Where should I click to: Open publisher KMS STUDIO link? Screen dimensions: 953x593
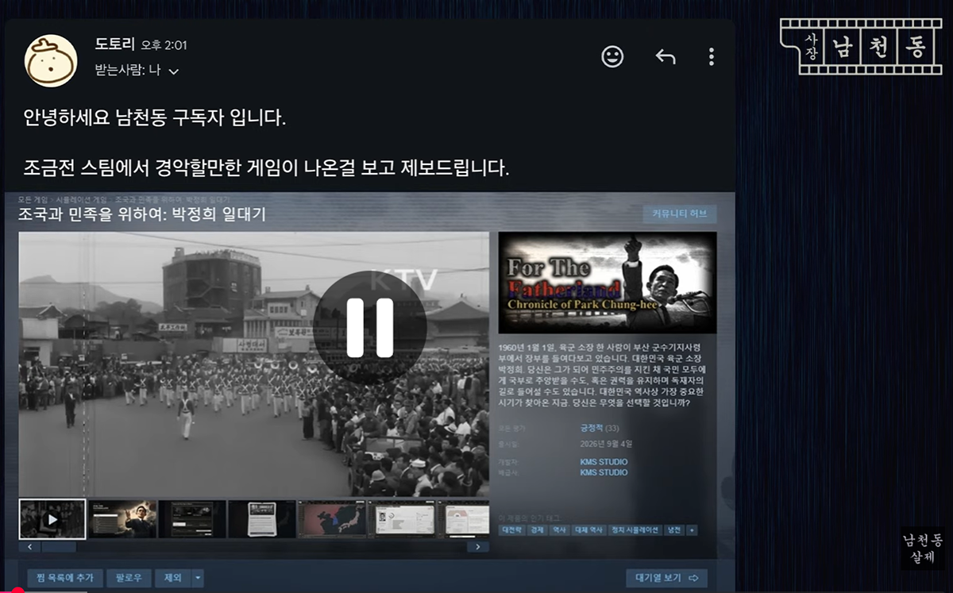point(604,472)
